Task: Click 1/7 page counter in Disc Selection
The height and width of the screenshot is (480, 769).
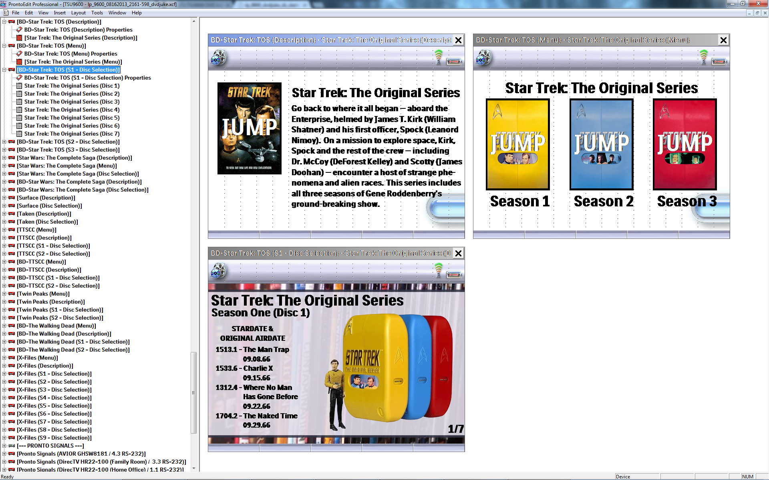Action: tap(455, 429)
